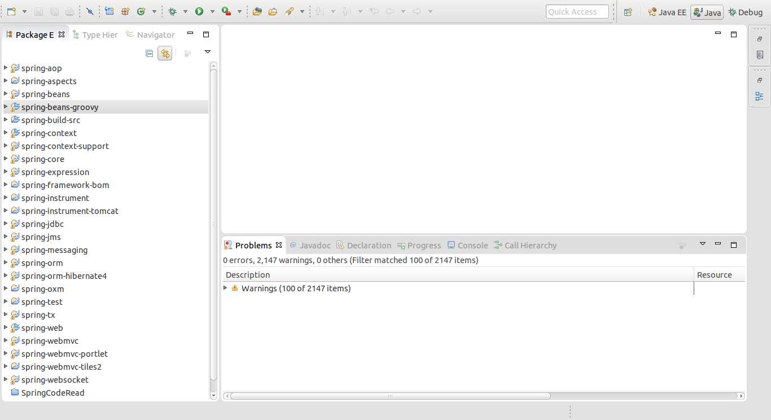The width and height of the screenshot is (771, 420).
Task: Close the Problems tab
Action: (x=279, y=245)
